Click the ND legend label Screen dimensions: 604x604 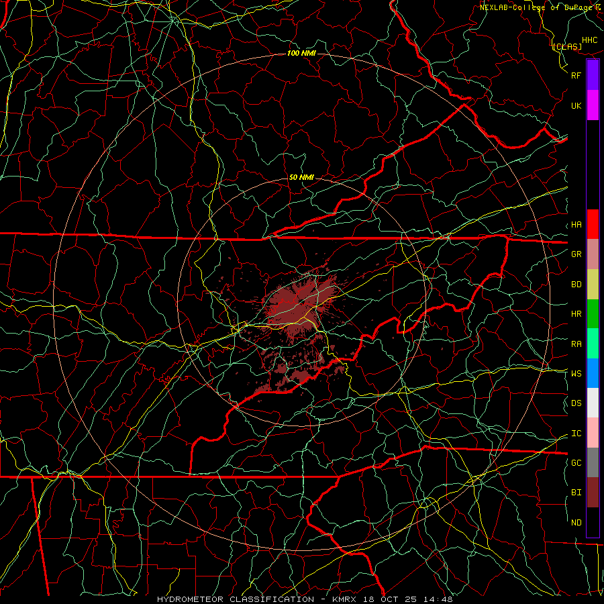pyautogui.click(x=576, y=522)
